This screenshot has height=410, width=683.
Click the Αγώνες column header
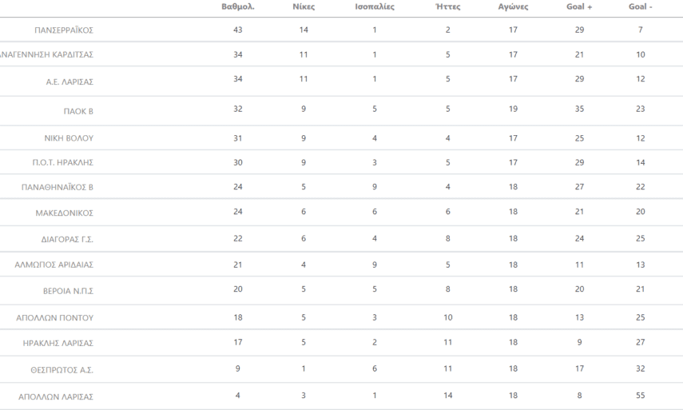(513, 7)
